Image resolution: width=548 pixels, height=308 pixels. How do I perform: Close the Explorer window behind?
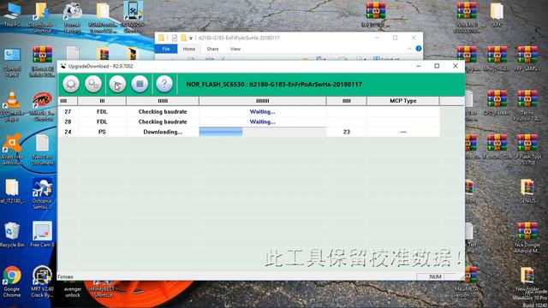tap(414, 38)
